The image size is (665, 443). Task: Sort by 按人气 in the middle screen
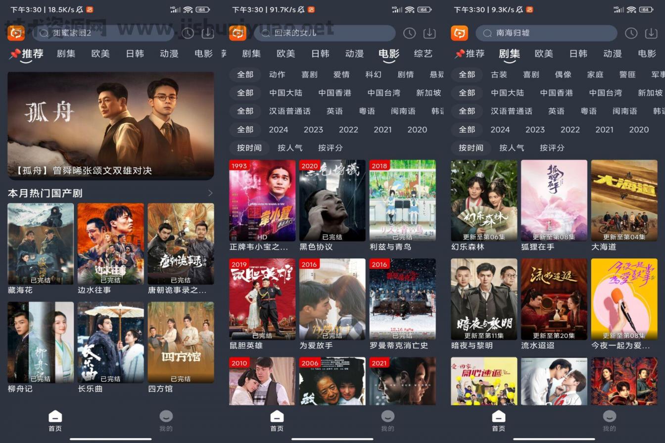pos(290,148)
